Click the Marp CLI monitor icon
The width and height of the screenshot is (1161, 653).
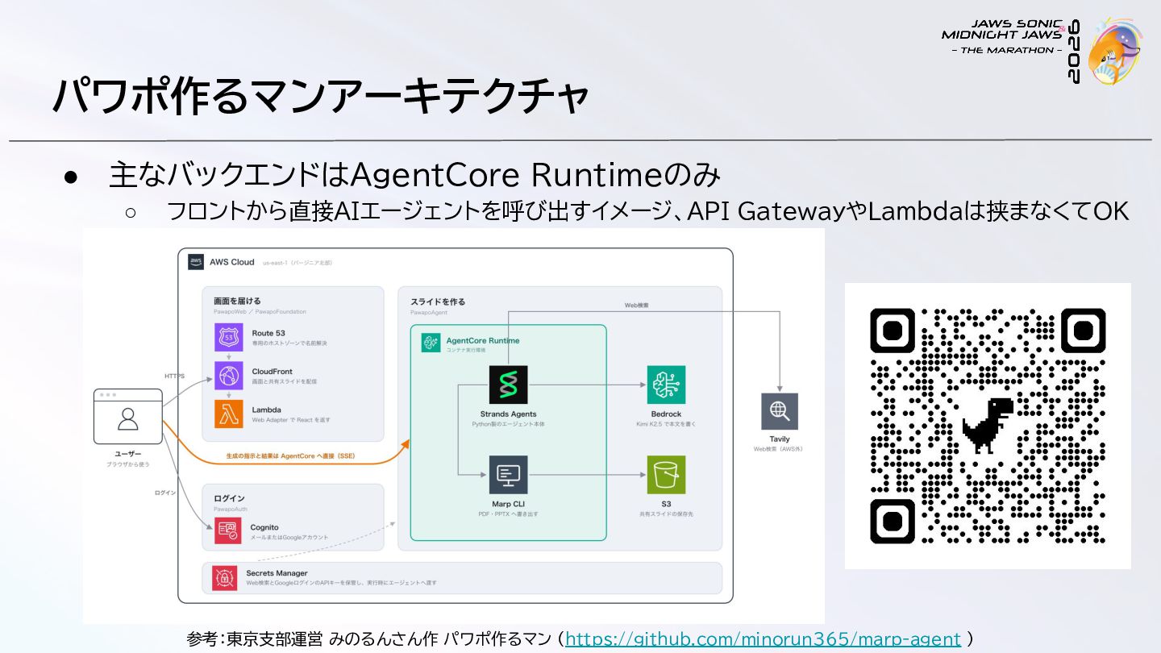[x=508, y=475]
